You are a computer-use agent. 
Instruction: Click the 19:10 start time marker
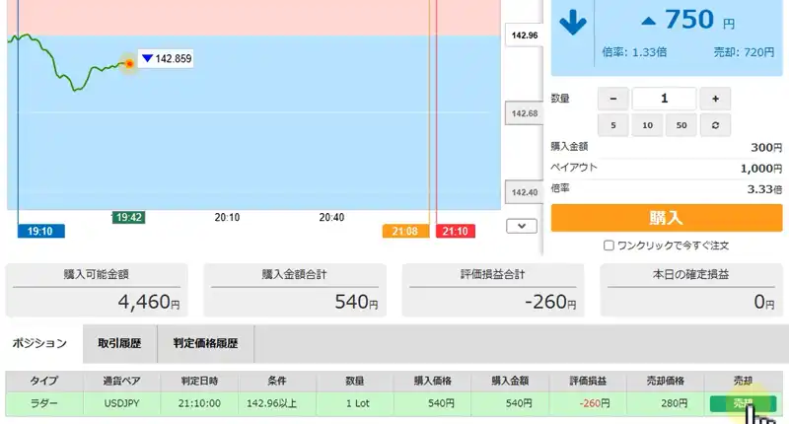point(40,232)
